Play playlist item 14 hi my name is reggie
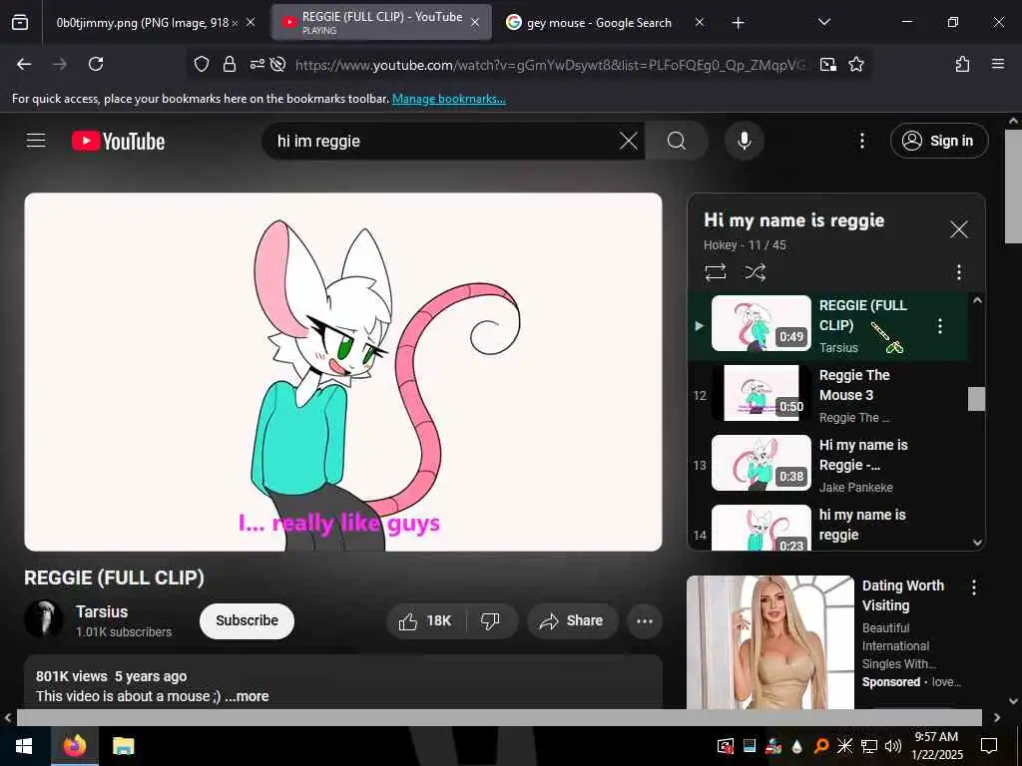 (x=827, y=527)
